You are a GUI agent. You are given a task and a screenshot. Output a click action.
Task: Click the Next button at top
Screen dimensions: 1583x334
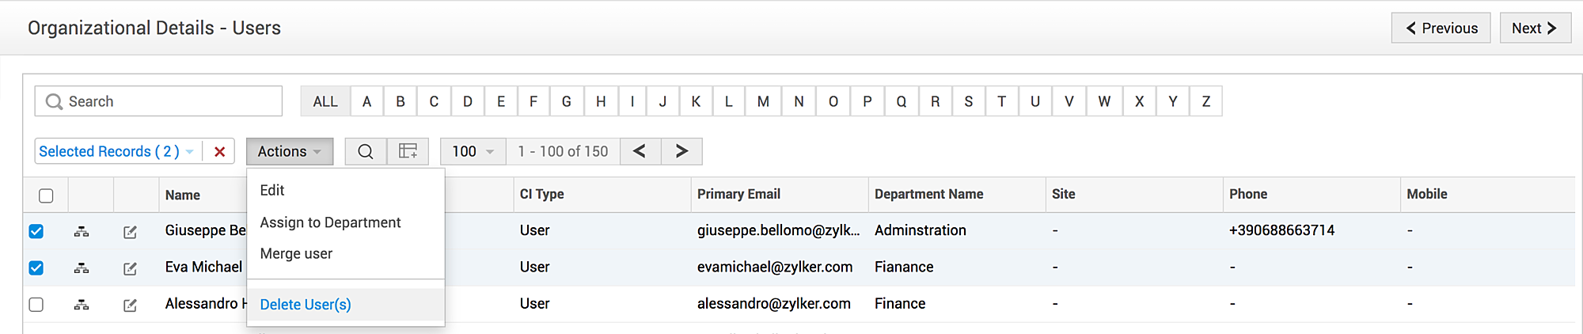(1534, 28)
